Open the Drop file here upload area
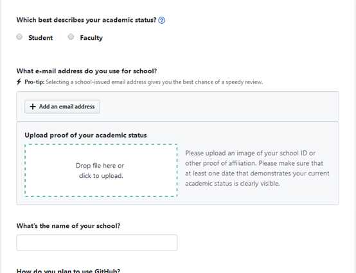The image size is (356, 273). click(x=101, y=170)
